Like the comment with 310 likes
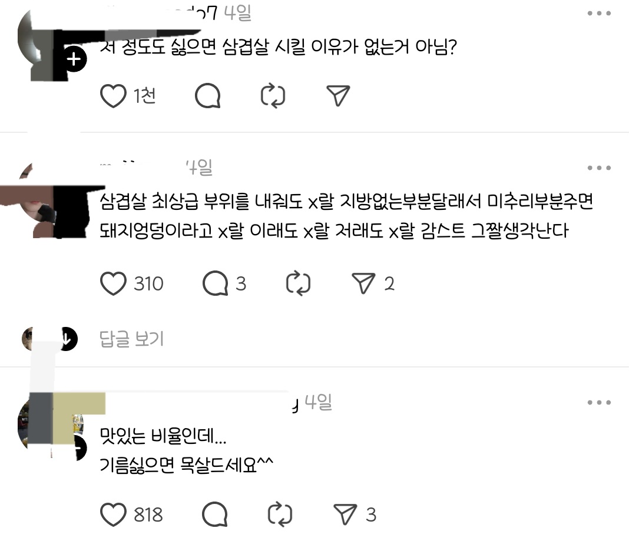629x548 pixels. point(112,283)
